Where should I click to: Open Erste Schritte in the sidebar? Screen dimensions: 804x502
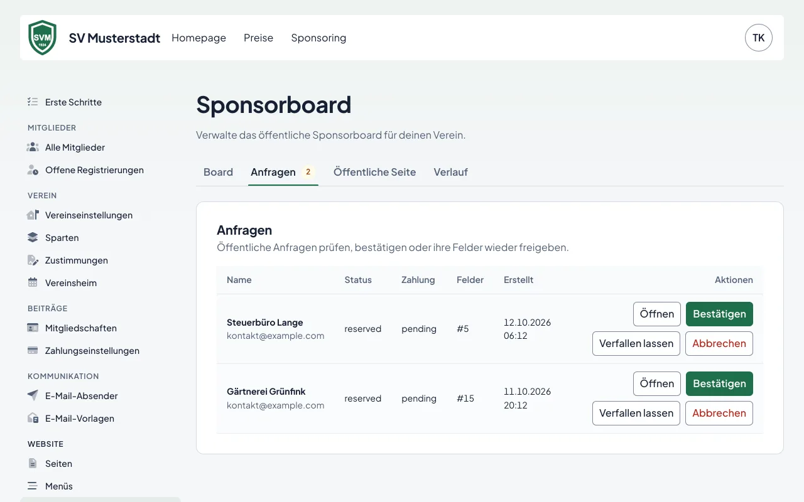click(100, 102)
